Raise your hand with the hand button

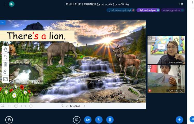[9, 120]
